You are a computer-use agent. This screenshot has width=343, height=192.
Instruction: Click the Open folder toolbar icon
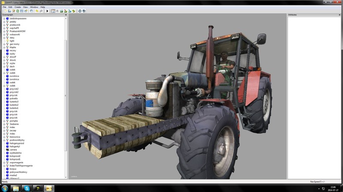(9, 11)
